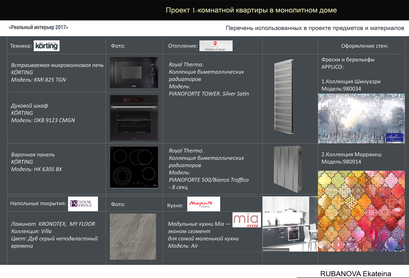Click the 'Оформление стен:' header
The image size is (409, 278).
tap(365, 46)
